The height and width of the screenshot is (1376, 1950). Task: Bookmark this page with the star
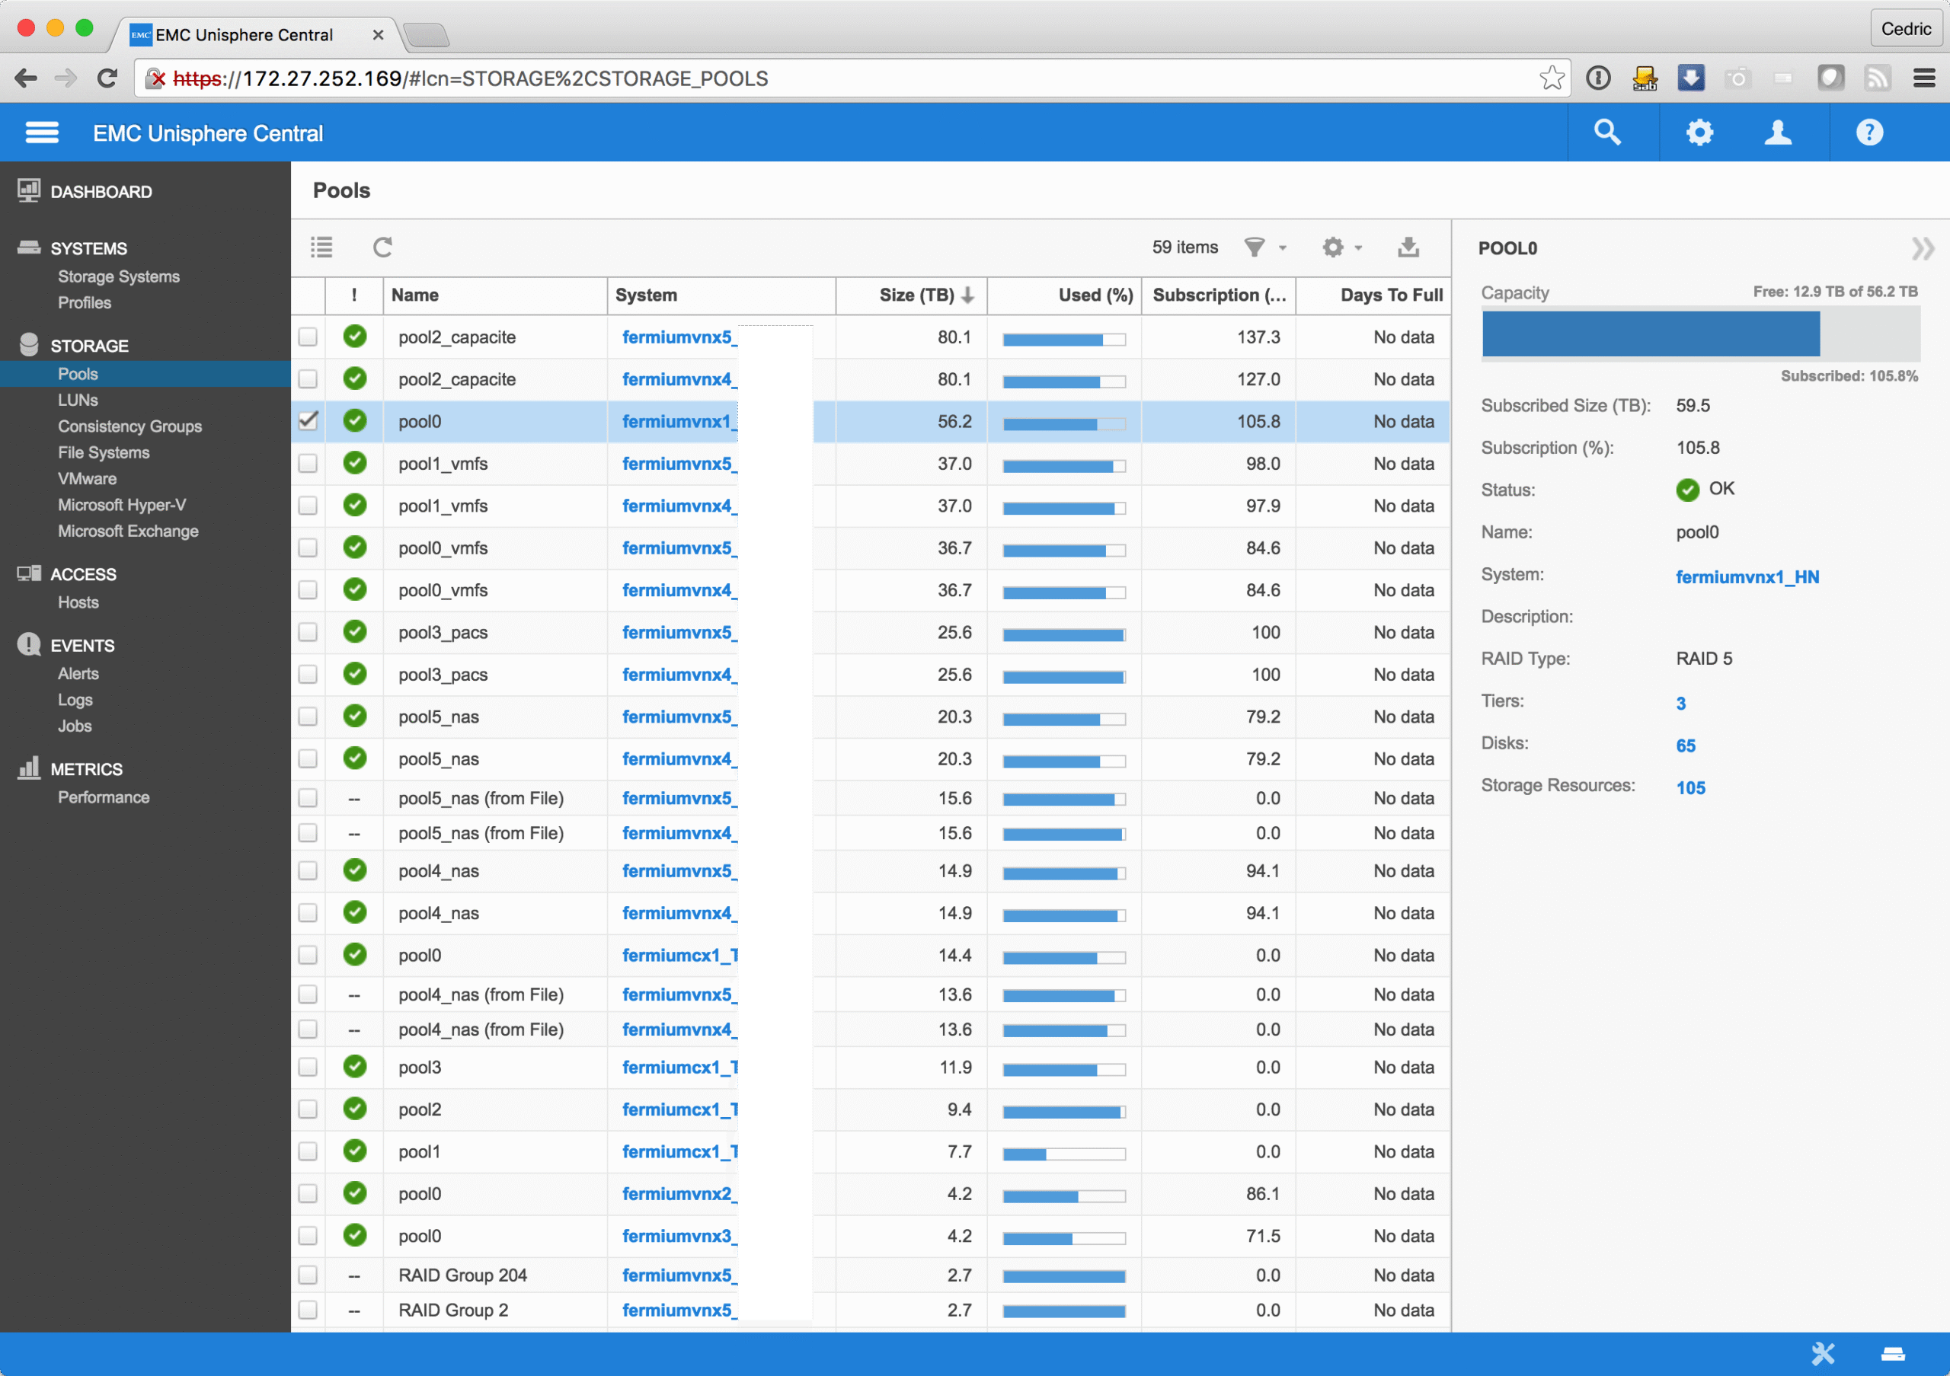1552,78
